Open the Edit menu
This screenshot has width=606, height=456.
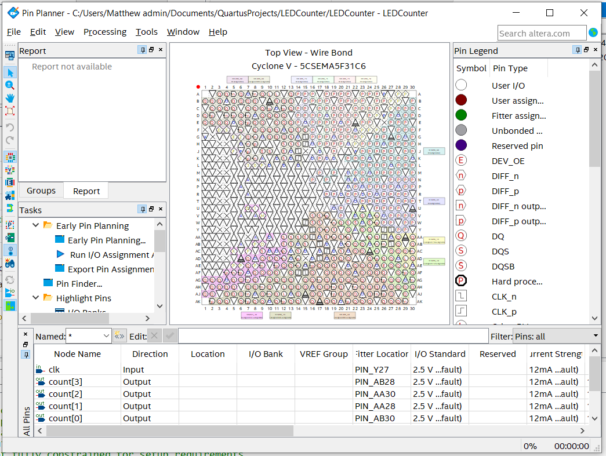[x=38, y=32]
